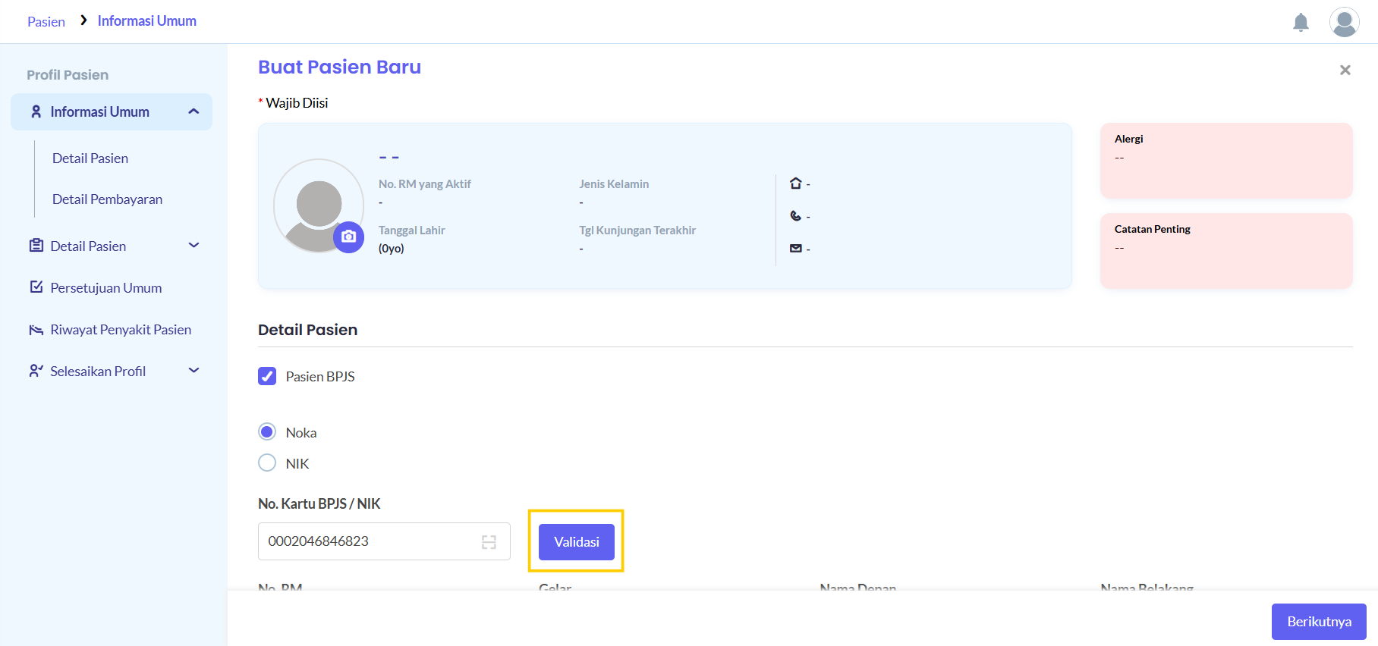This screenshot has height=646, width=1378.
Task: Expand the Selesaikan Profil menu
Action: 193,370
